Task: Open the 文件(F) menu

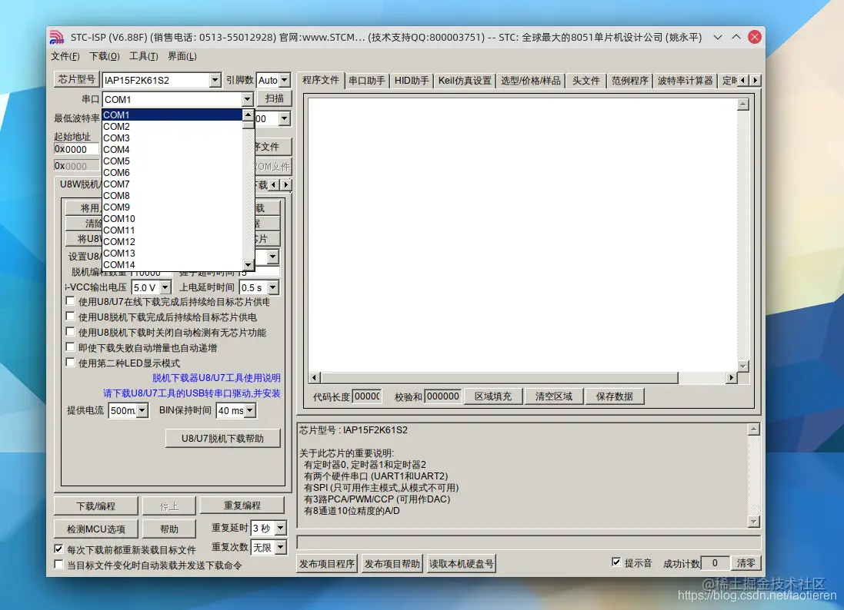Action: click(65, 56)
